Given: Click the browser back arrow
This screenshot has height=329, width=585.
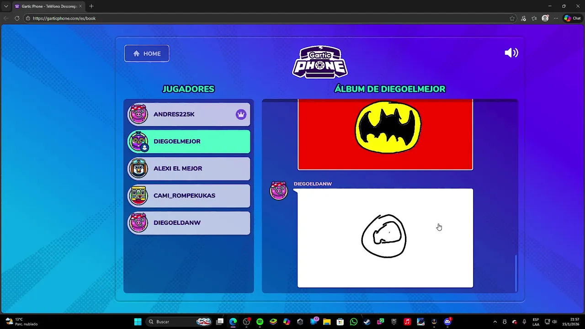Looking at the screenshot, I should pyautogui.click(x=5, y=18).
